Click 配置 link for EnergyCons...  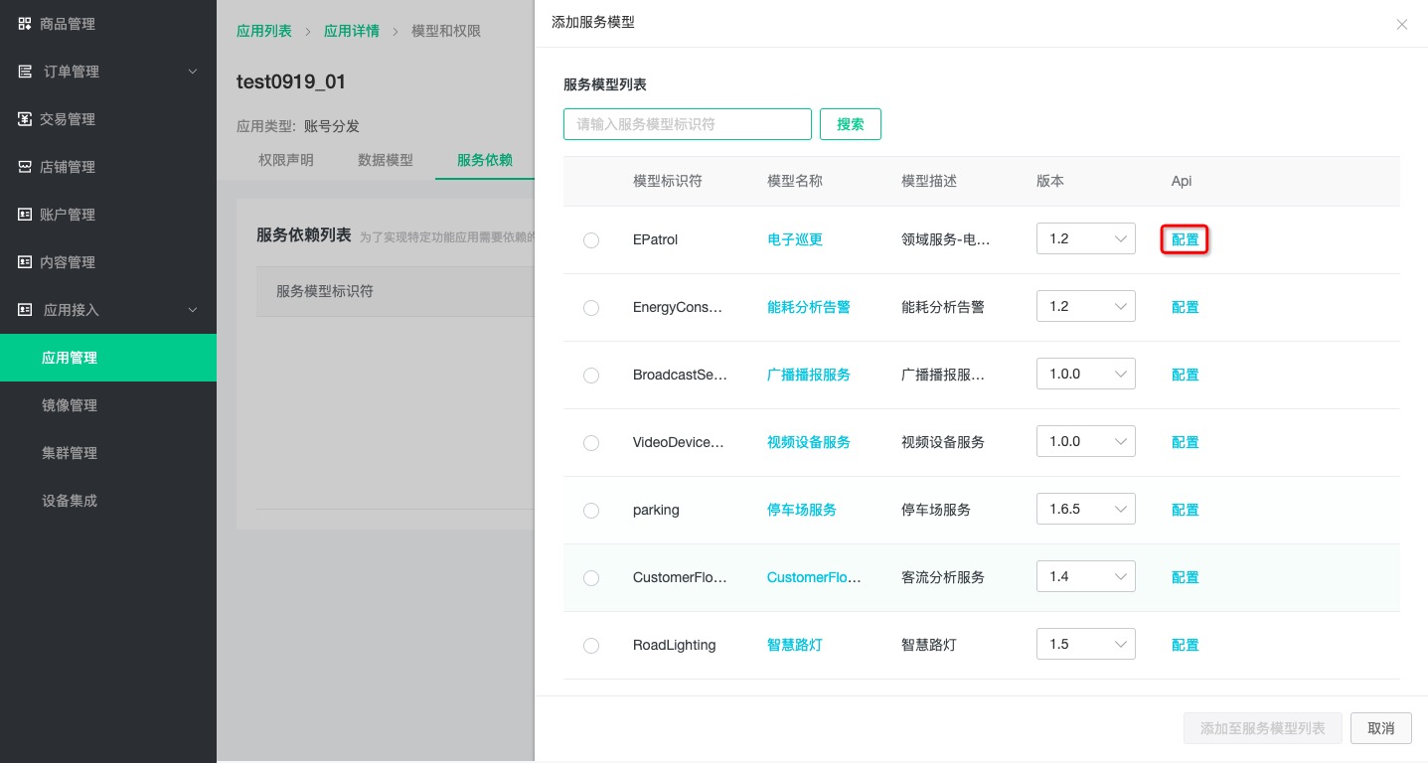(1186, 307)
